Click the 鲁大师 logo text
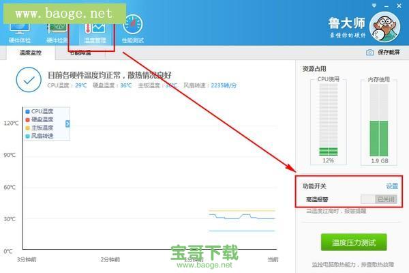This screenshot has width=409, height=273. 347,23
